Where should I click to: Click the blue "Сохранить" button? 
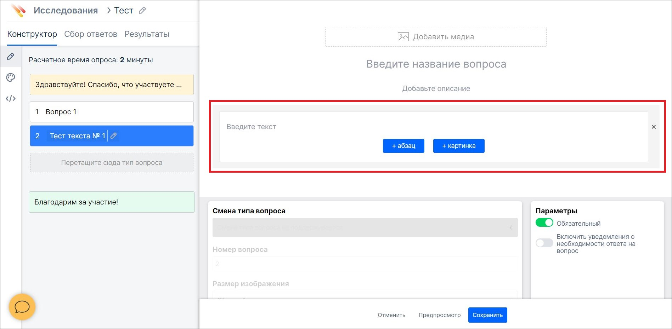(x=487, y=315)
